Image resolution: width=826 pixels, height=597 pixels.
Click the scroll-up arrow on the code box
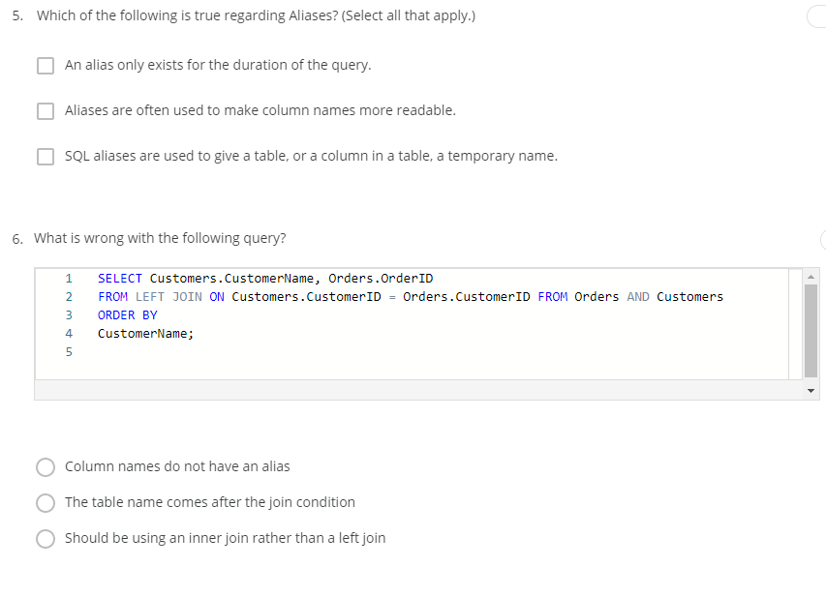pos(810,276)
